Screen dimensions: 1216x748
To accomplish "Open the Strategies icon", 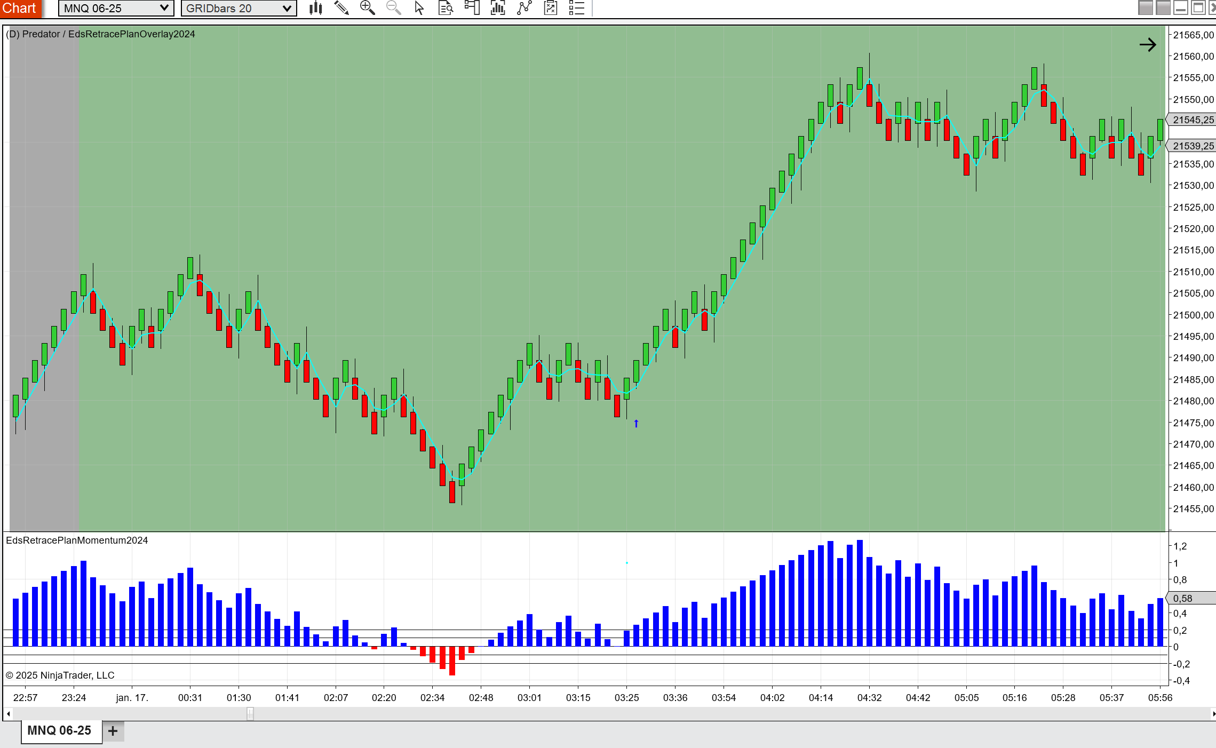I will [551, 8].
